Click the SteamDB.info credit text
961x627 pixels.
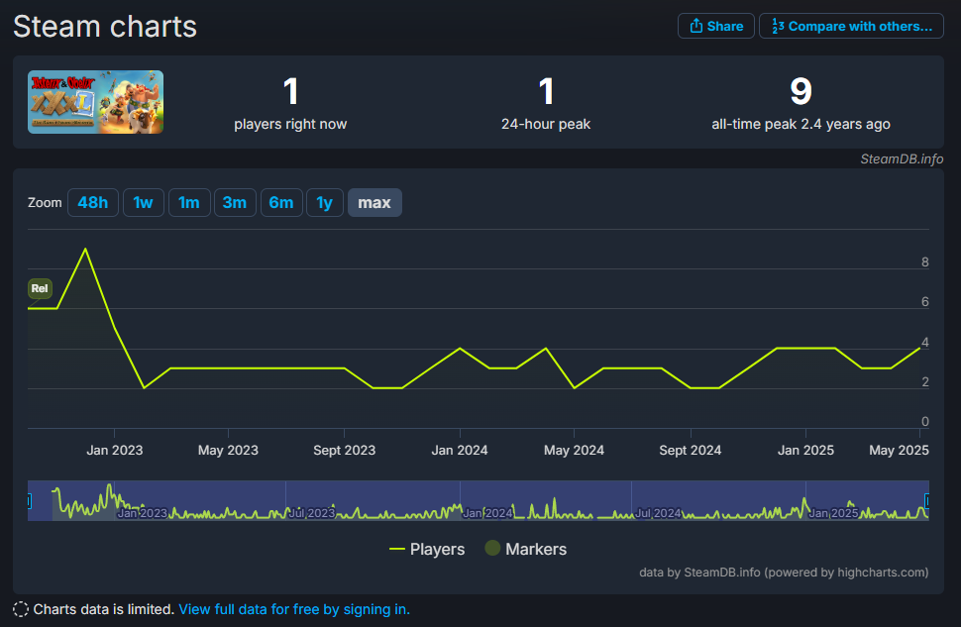[902, 158]
